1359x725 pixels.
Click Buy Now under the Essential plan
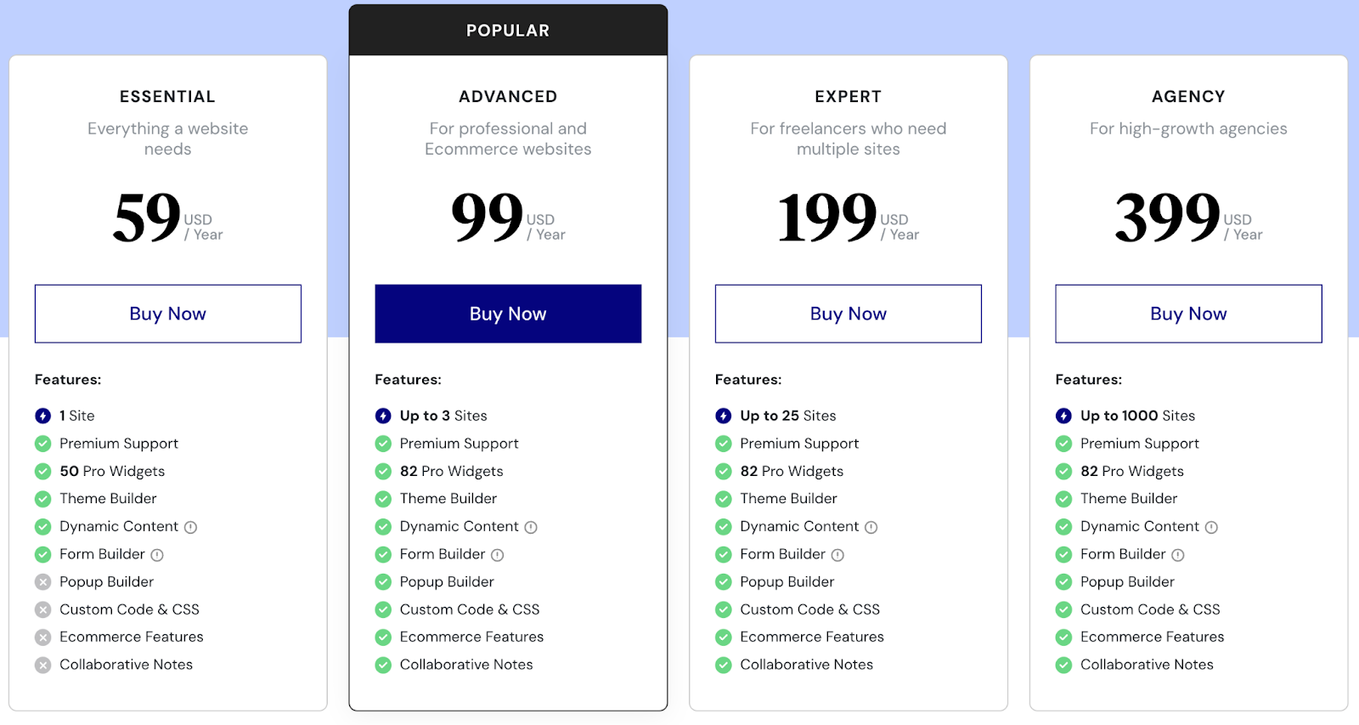pyautogui.click(x=167, y=313)
